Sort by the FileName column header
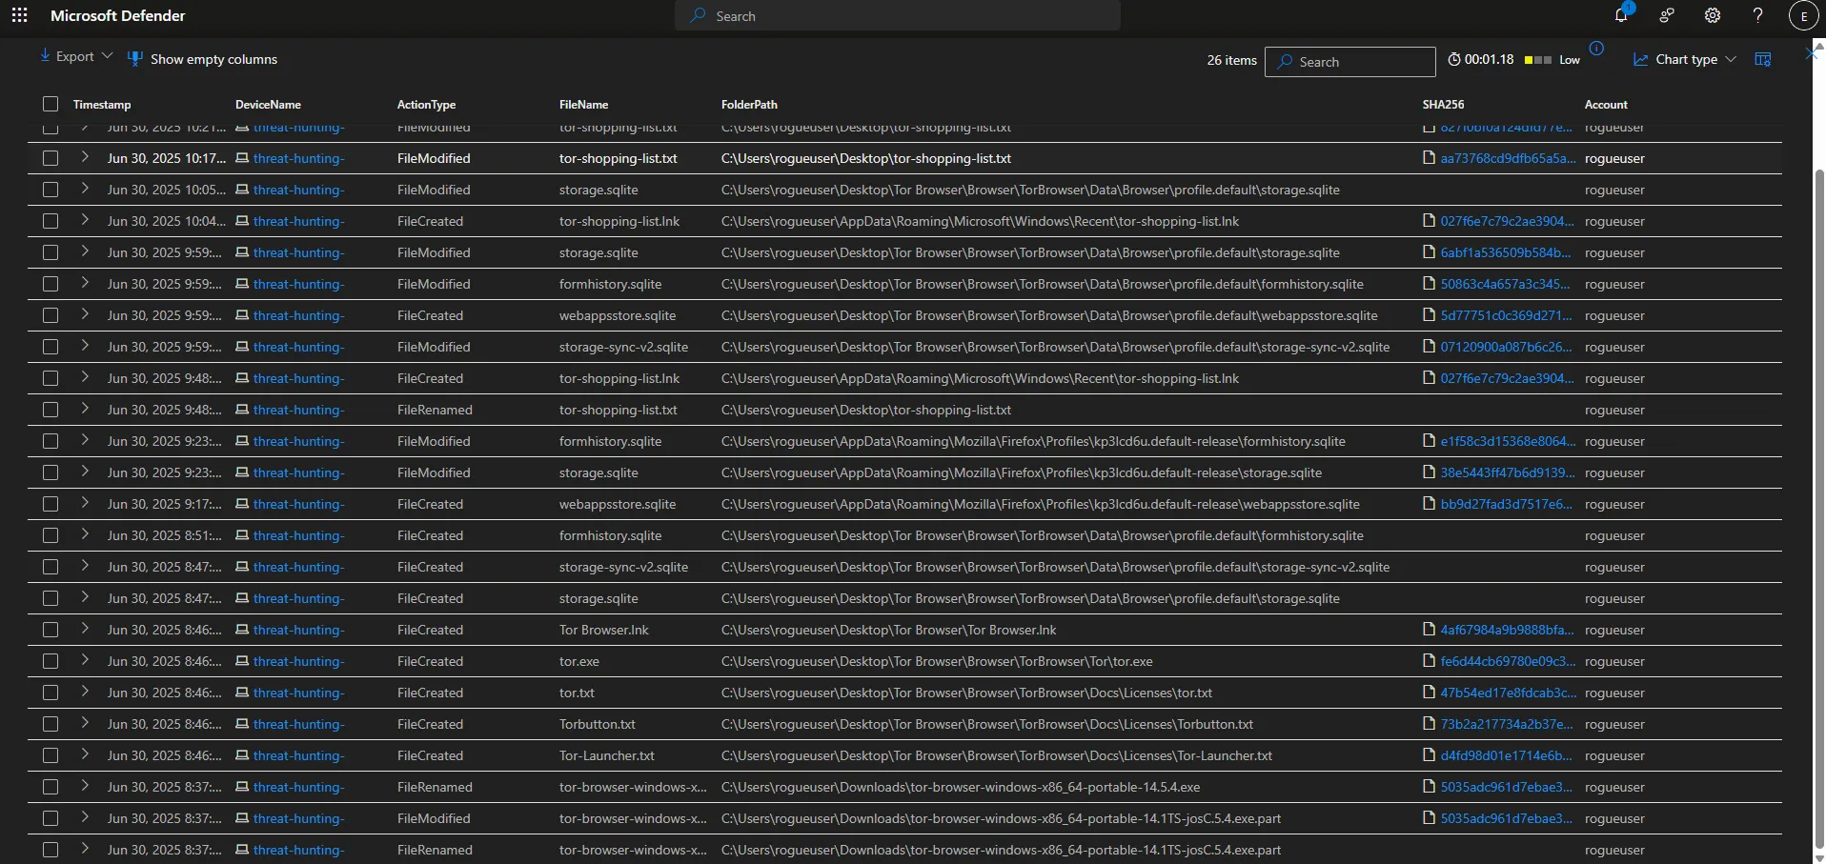The height and width of the screenshot is (864, 1826). point(583,105)
